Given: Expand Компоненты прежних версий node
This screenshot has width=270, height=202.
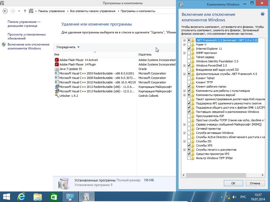Looking at the screenshot, I should [x=184, y=95].
